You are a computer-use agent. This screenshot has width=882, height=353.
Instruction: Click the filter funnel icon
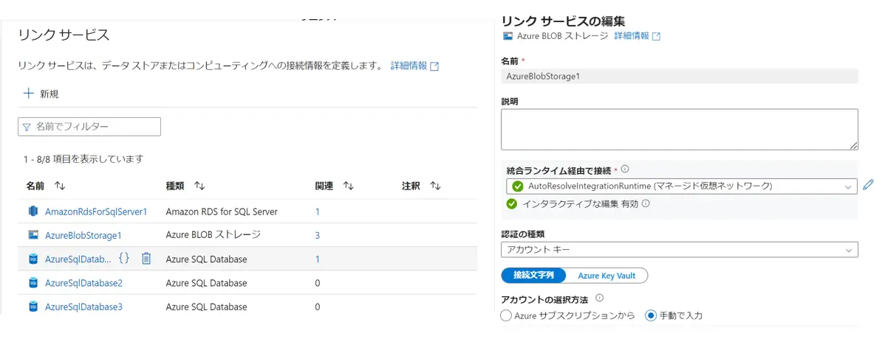[27, 127]
